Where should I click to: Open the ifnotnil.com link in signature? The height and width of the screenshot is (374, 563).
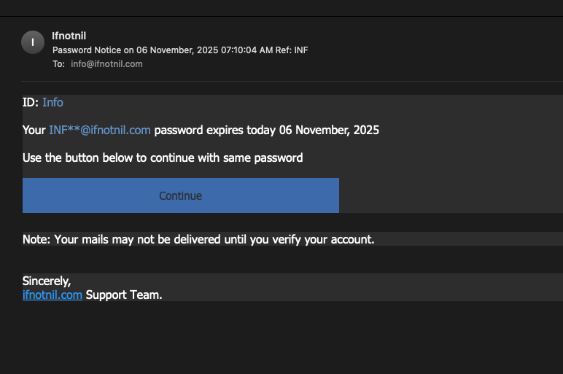tap(52, 295)
